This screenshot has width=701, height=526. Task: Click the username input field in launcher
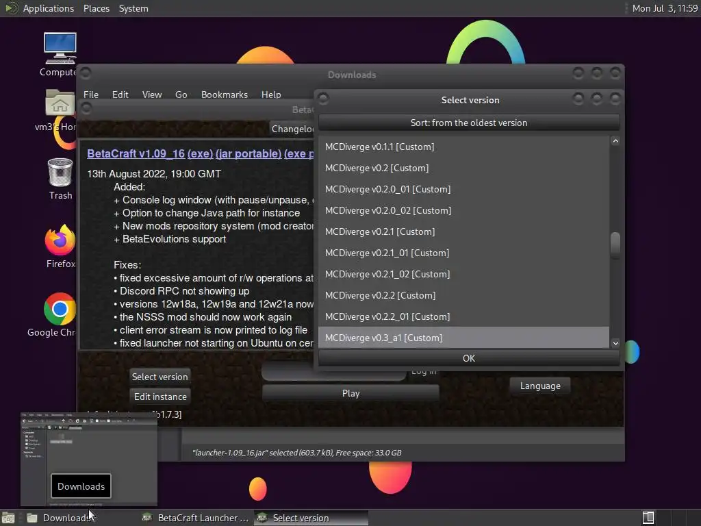(x=334, y=373)
